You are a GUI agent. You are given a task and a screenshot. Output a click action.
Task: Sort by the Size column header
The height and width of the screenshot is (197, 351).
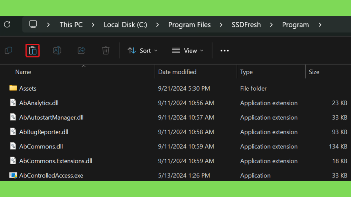pyautogui.click(x=314, y=72)
